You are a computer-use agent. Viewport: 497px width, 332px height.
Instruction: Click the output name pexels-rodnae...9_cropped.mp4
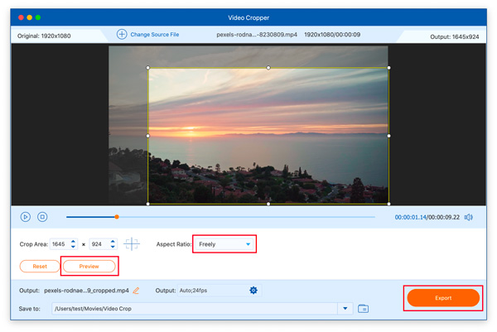pos(86,291)
